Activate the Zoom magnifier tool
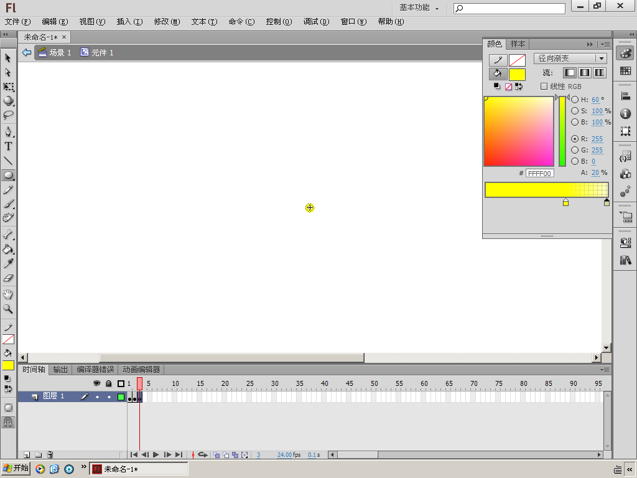The height and width of the screenshot is (478, 637). click(x=7, y=309)
